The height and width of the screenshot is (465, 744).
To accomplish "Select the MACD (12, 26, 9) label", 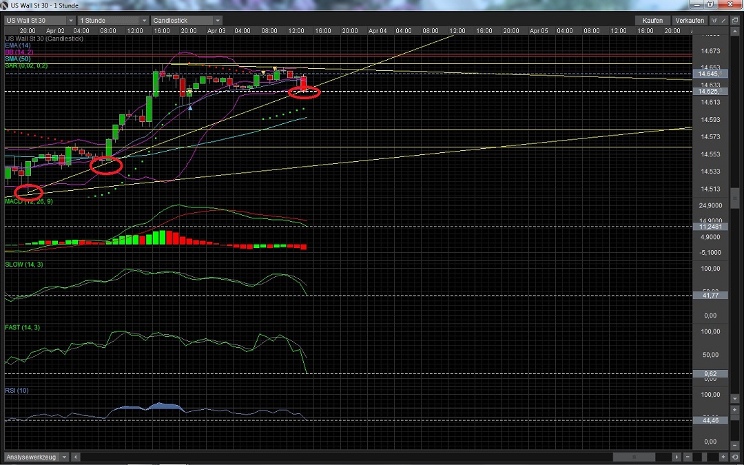I will 29,201.
